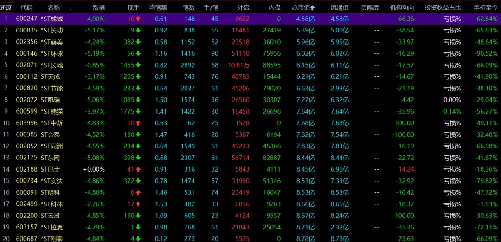501x242 pixels.
Task: Click the red up arrow in the ST巴士 row
Action: 138,169
